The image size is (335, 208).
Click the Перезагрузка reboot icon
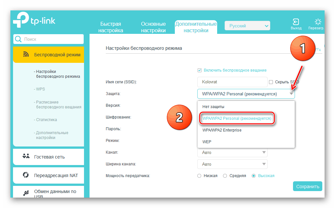(x=318, y=22)
